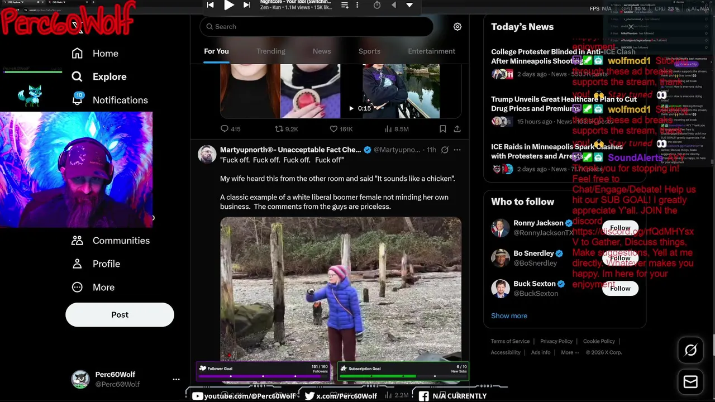Skip to next track in media bar
The width and height of the screenshot is (715, 402).
coord(247,5)
